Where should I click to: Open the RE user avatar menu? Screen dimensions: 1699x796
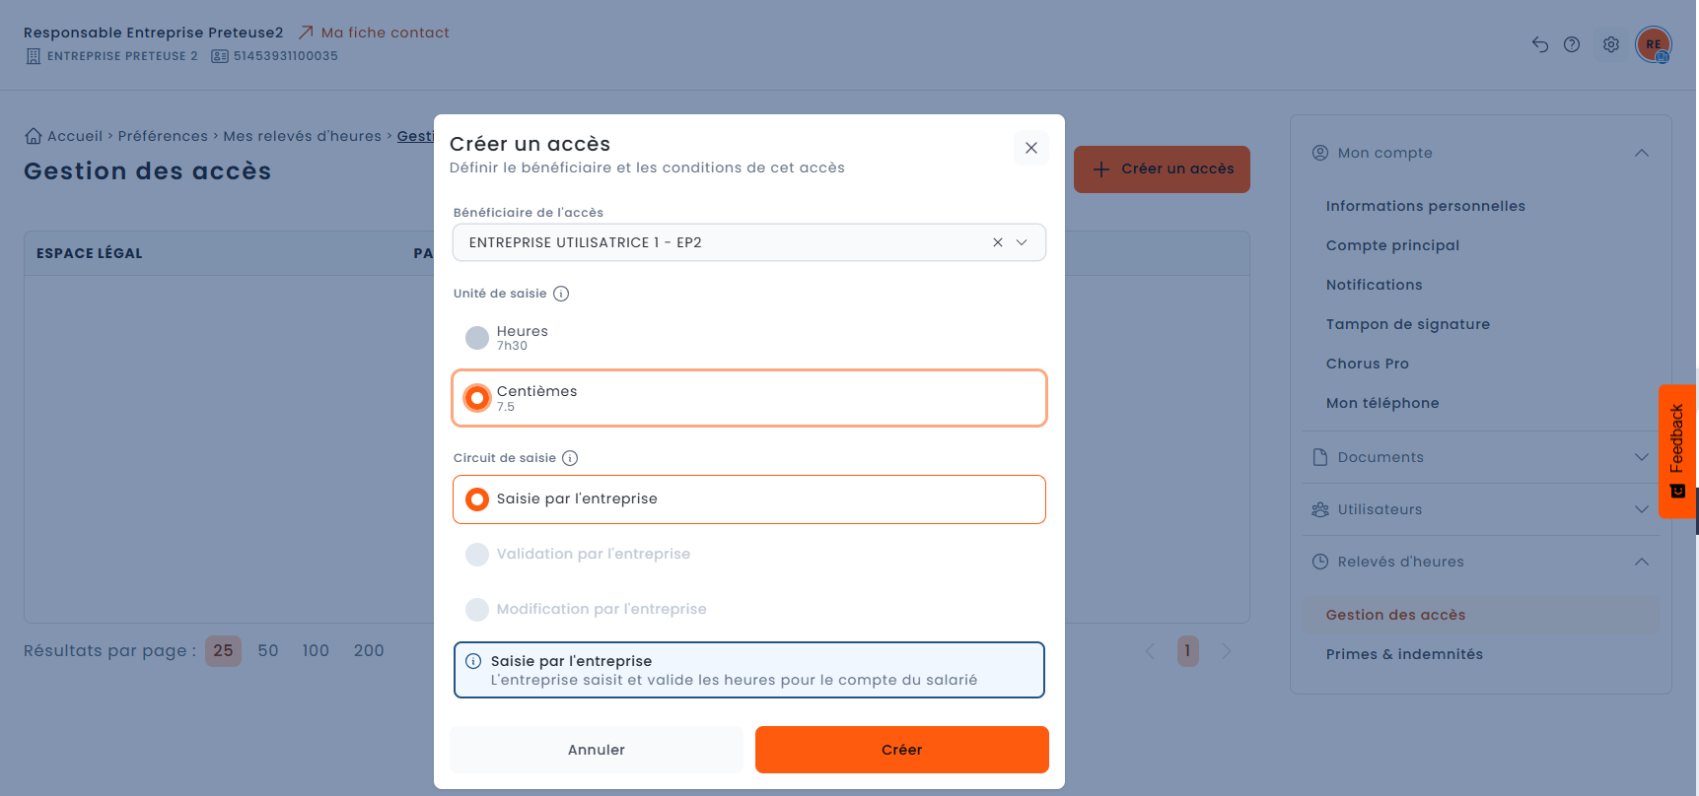1654,44
